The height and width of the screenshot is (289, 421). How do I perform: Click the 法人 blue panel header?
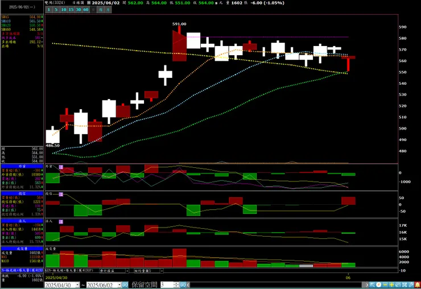click(22, 221)
